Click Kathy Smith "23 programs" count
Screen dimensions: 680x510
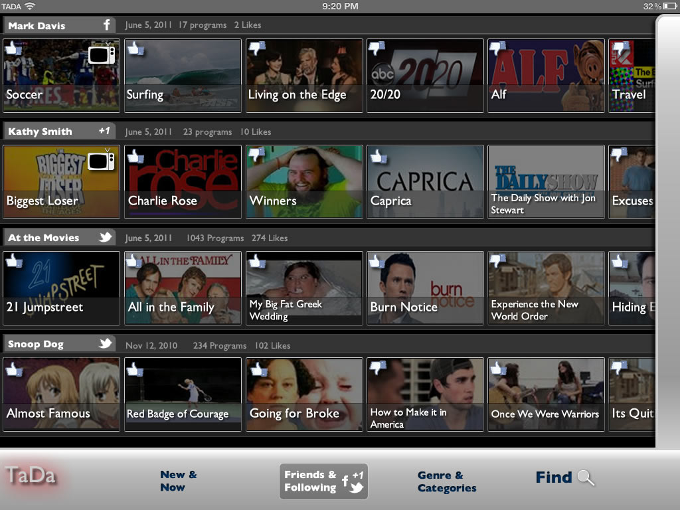pyautogui.click(x=207, y=132)
